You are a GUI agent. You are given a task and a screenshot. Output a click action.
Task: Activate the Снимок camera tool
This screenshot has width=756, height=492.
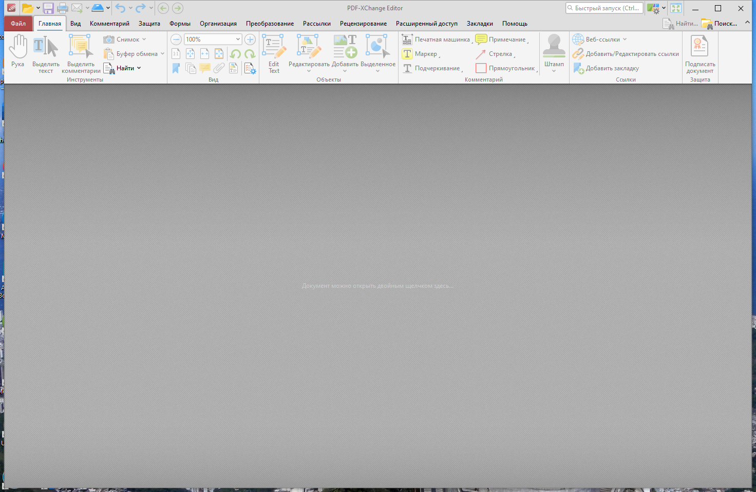125,39
